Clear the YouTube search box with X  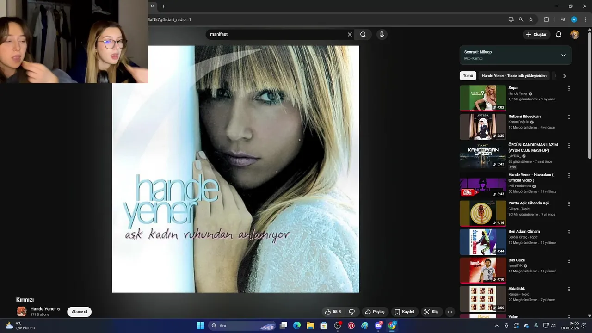coord(350,34)
